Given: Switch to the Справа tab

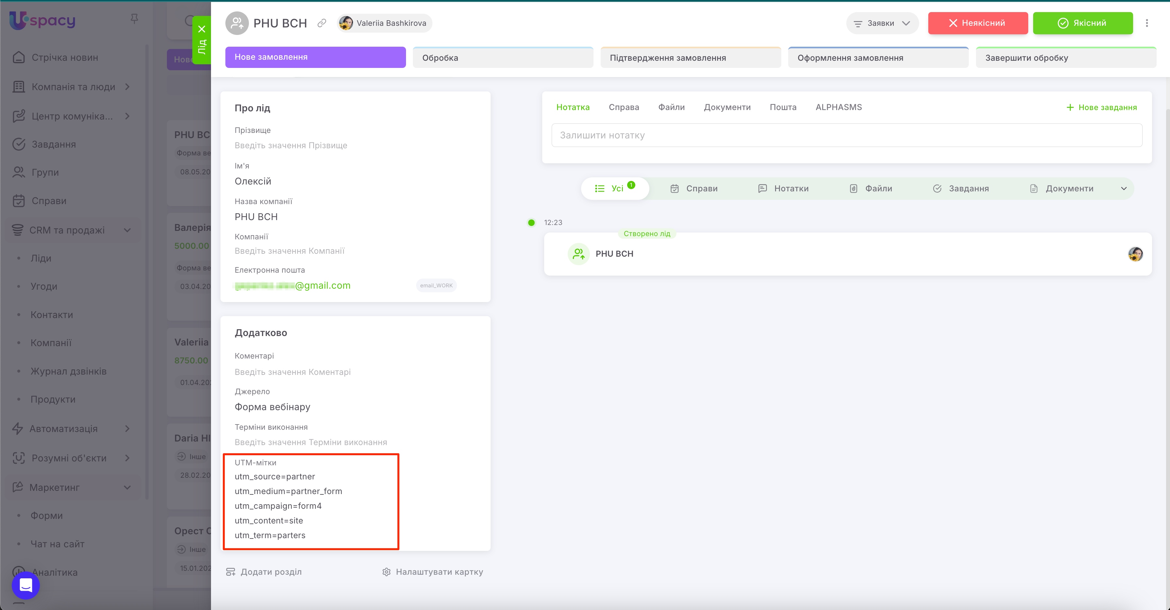Looking at the screenshot, I should [624, 107].
